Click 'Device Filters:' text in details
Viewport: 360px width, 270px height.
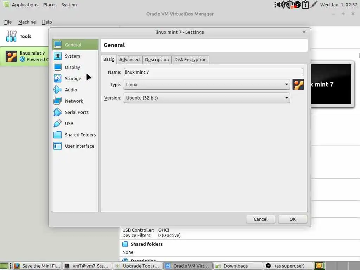pyautogui.click(x=137, y=235)
